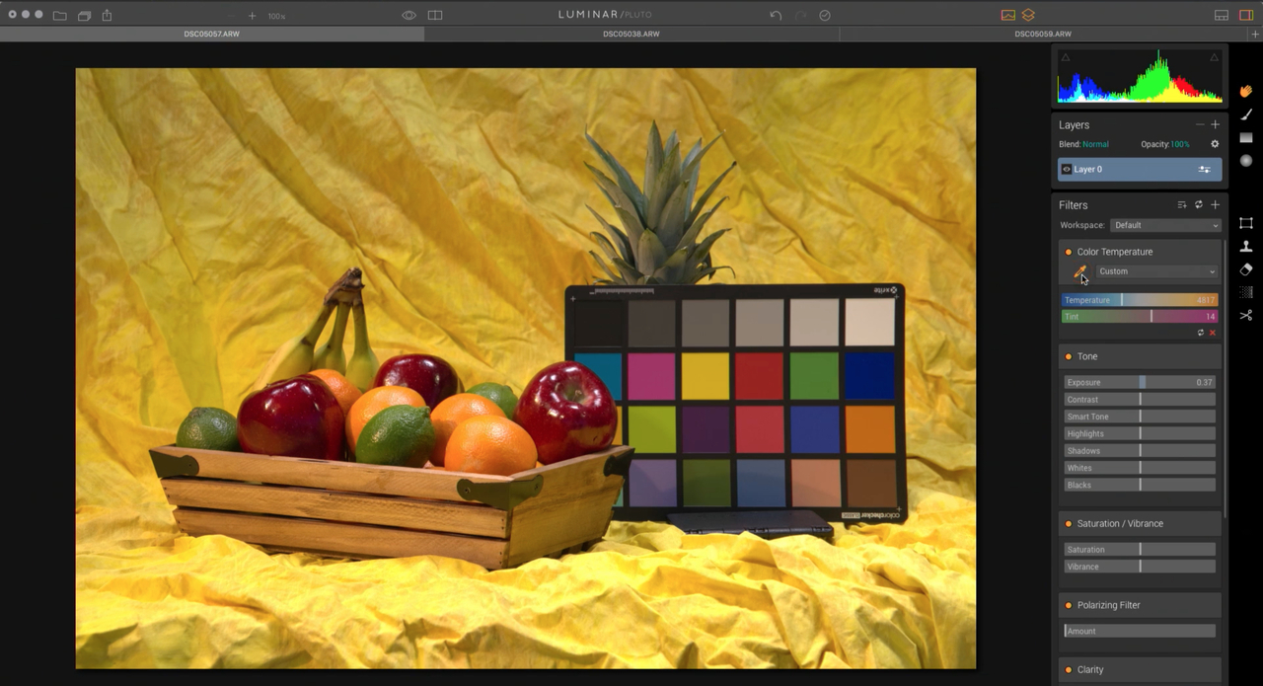Add a new filter with the Filters plus button

click(x=1215, y=204)
